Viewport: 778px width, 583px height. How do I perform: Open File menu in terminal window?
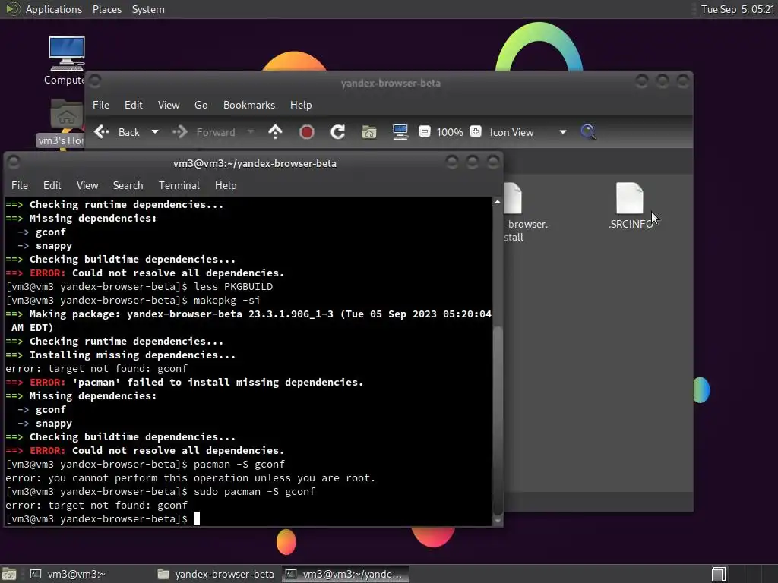[19, 185]
